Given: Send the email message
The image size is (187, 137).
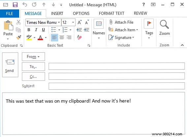Looking at the screenshot, I should coord(10,65).
